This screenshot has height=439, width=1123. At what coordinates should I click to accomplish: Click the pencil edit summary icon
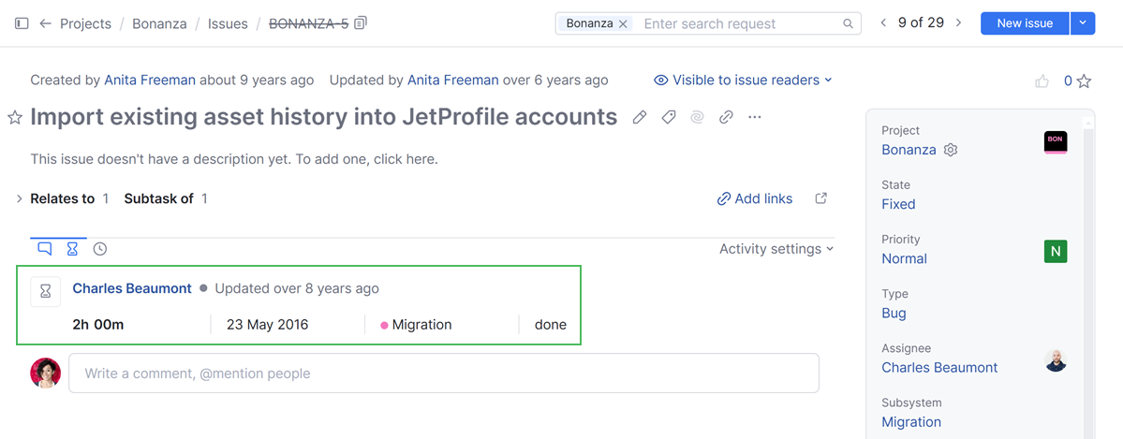pyautogui.click(x=640, y=117)
